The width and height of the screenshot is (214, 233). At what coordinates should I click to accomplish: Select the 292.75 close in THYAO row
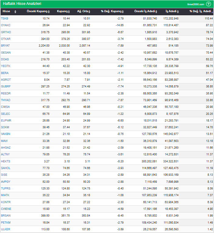point(65,100)
